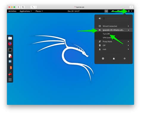Open the clock showing Dec 20 14:27
The width and height of the screenshot is (141, 114).
(x=73, y=11)
